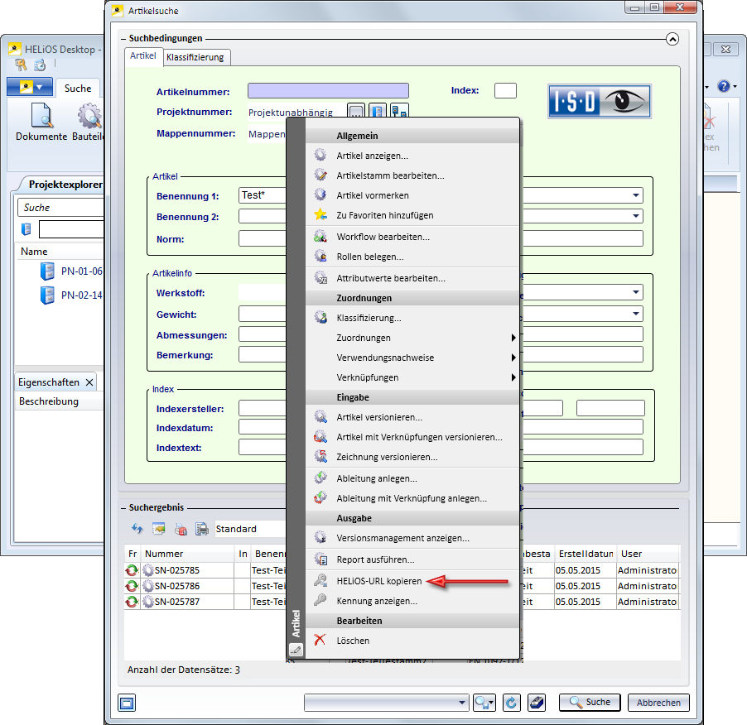Switch to the Klassifizierung tab

click(x=195, y=57)
